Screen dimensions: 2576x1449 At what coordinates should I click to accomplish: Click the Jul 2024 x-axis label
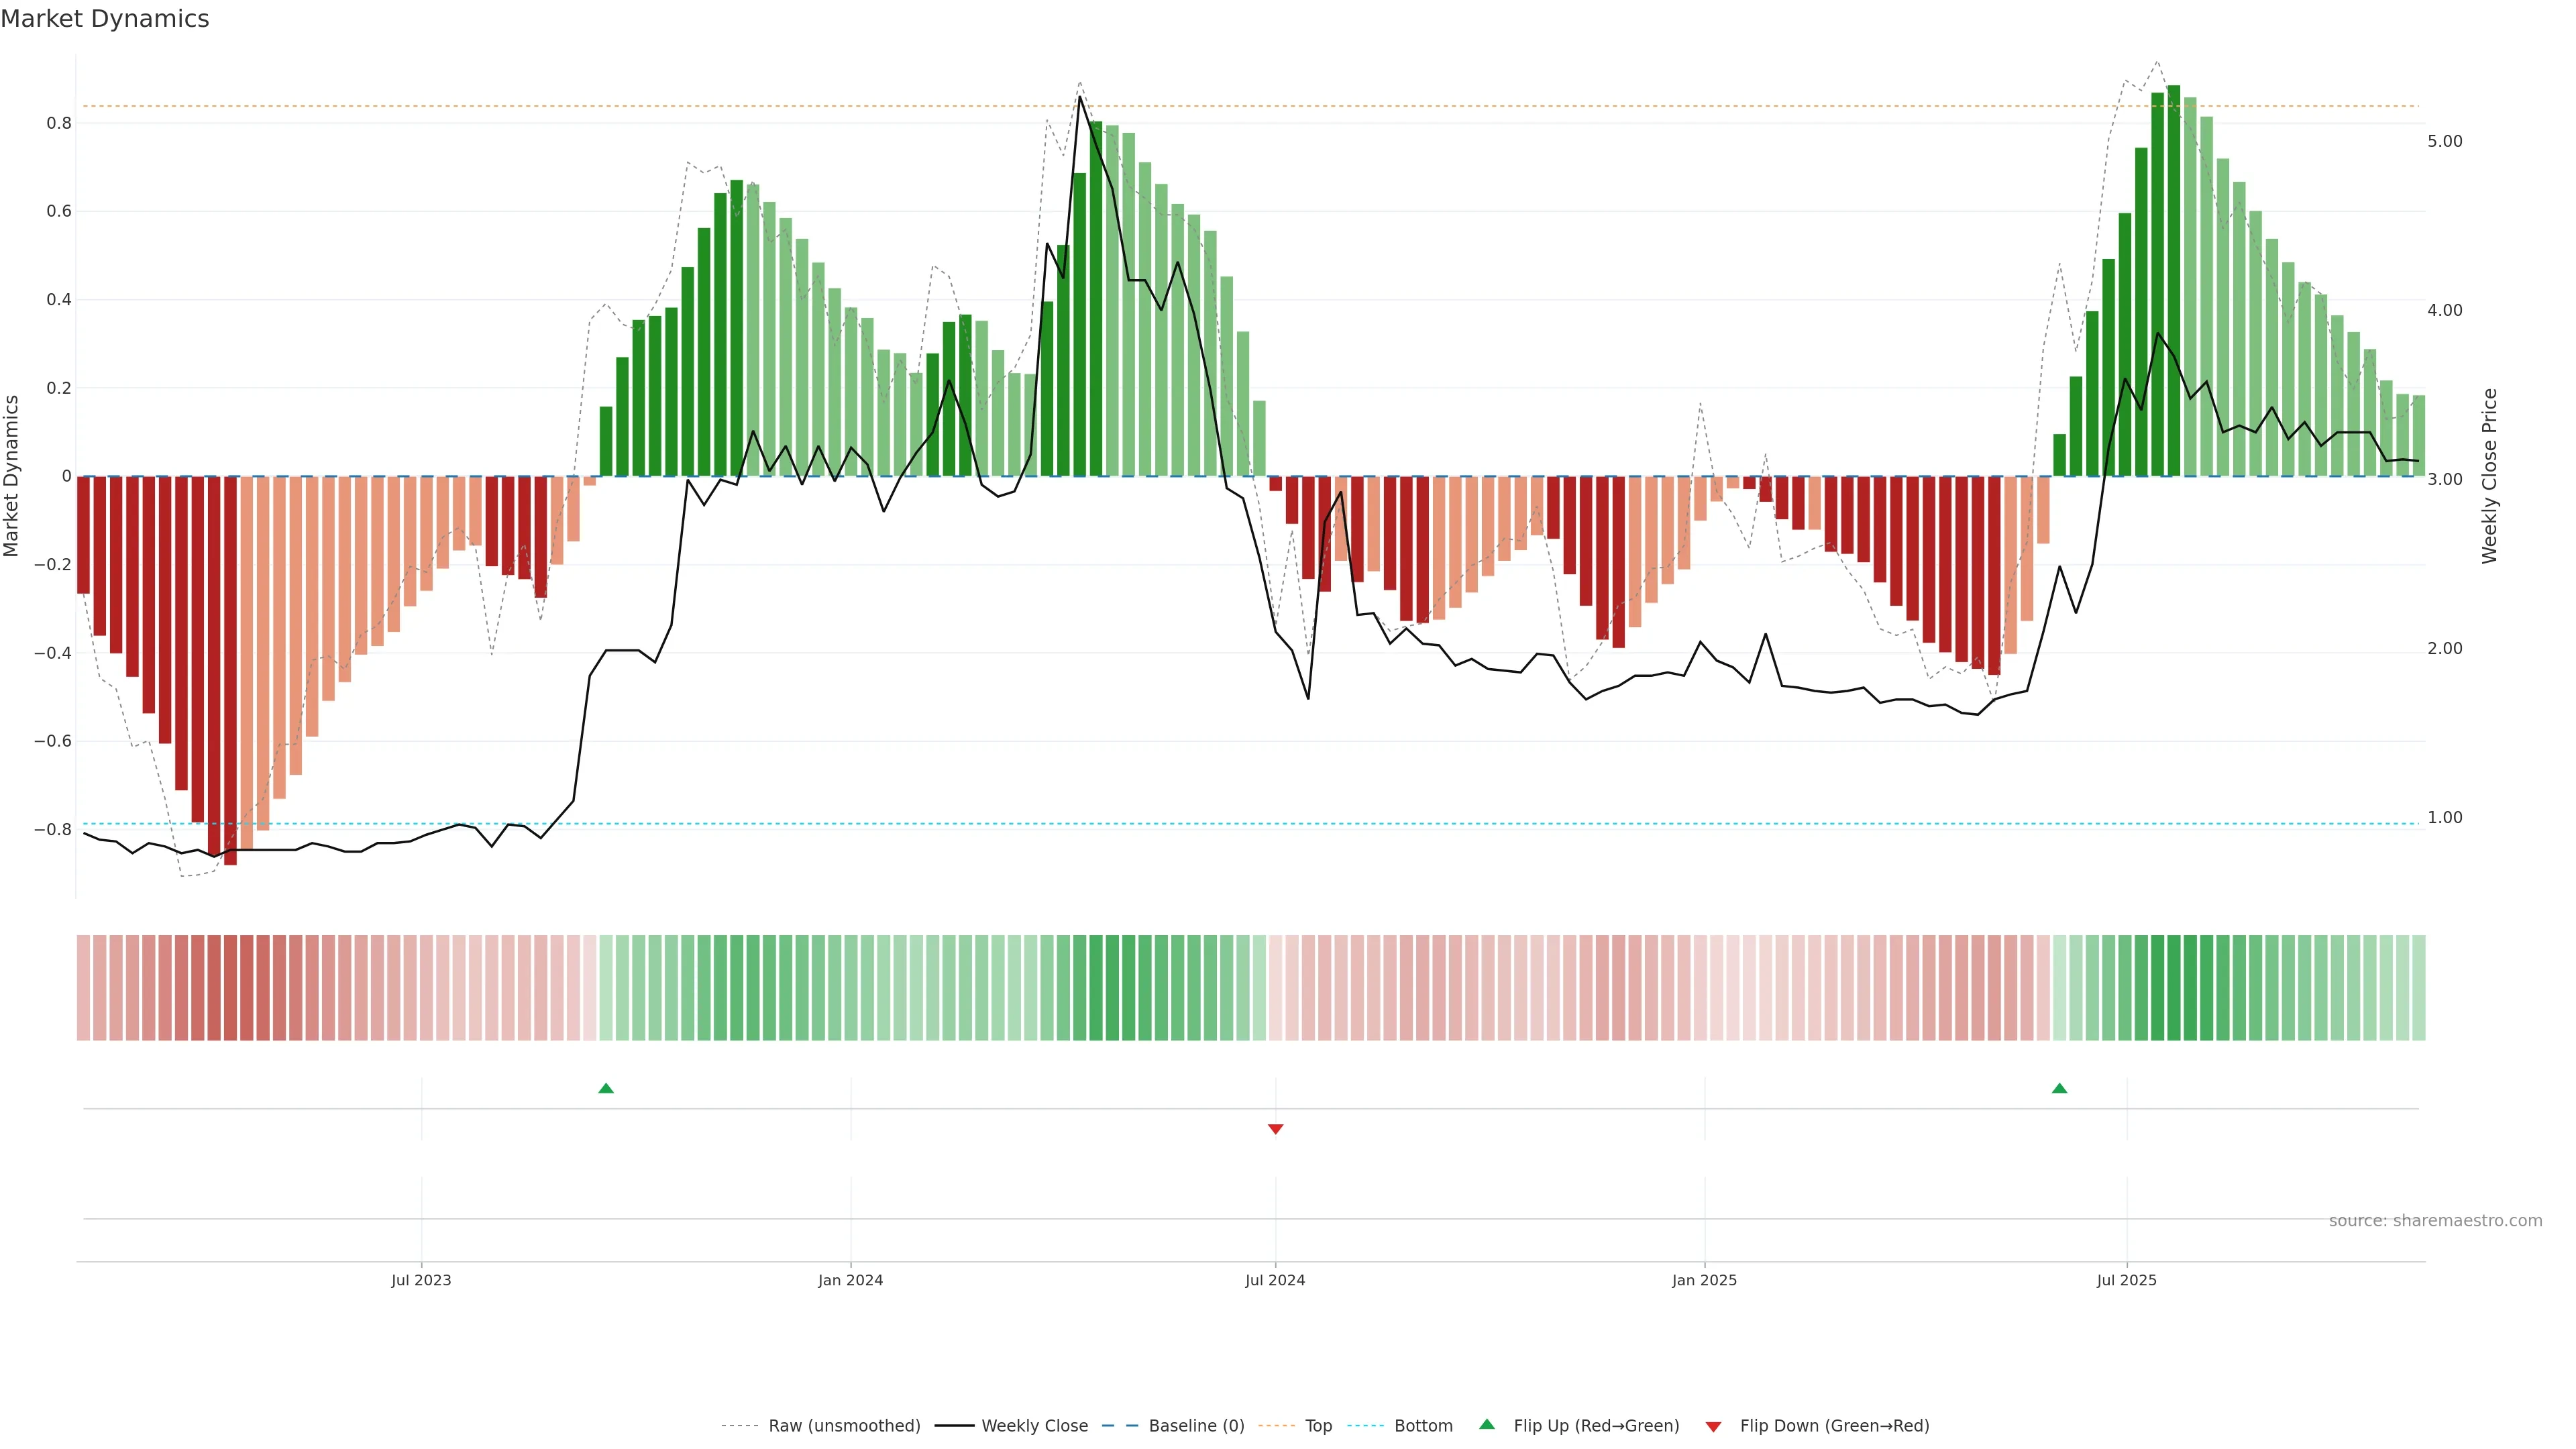(x=1275, y=1280)
